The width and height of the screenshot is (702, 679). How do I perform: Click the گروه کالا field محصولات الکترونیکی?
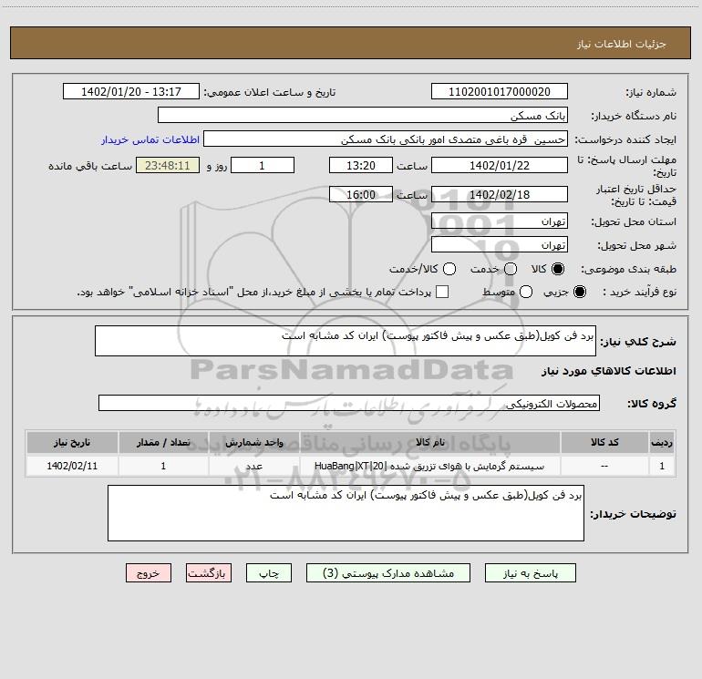pos(349,403)
